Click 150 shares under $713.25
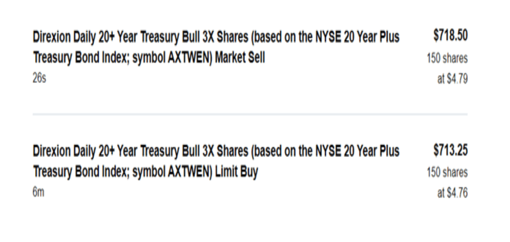Viewport: 510px width, 242px height. pyautogui.click(x=447, y=173)
